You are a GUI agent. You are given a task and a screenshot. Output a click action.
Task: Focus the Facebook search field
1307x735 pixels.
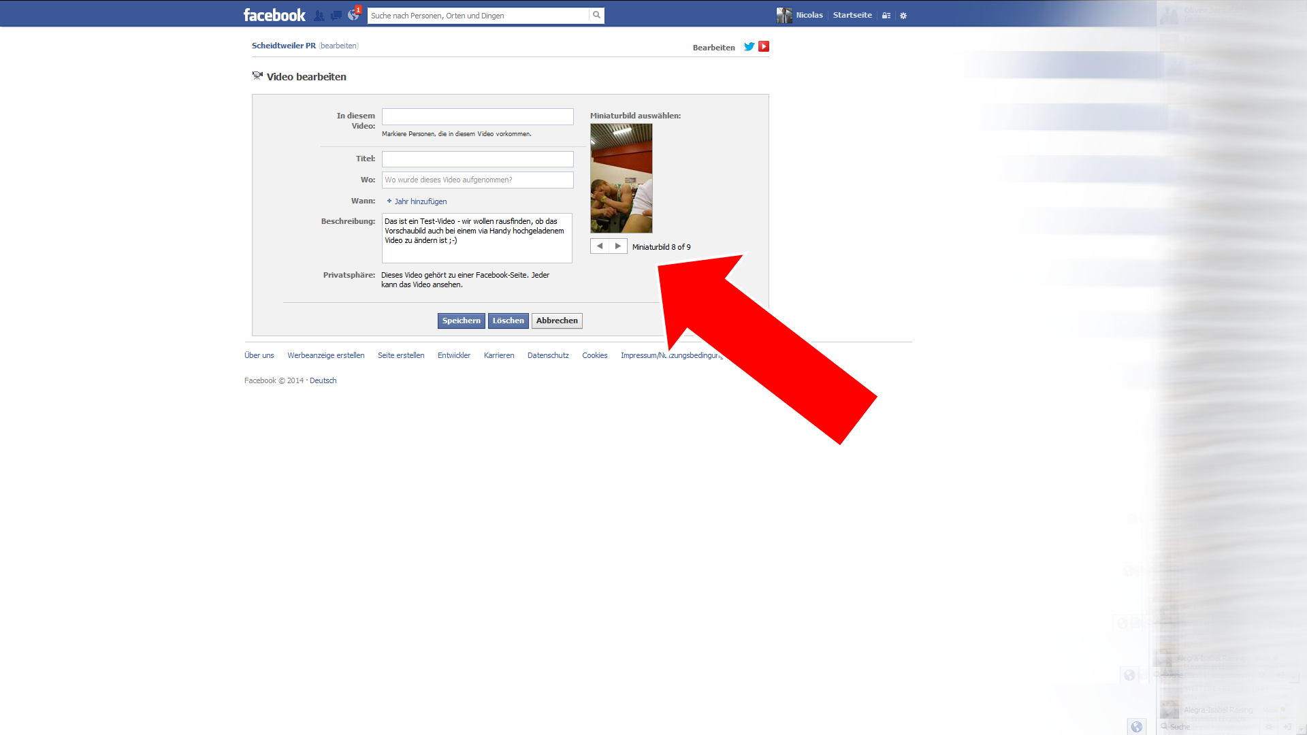[x=478, y=15]
